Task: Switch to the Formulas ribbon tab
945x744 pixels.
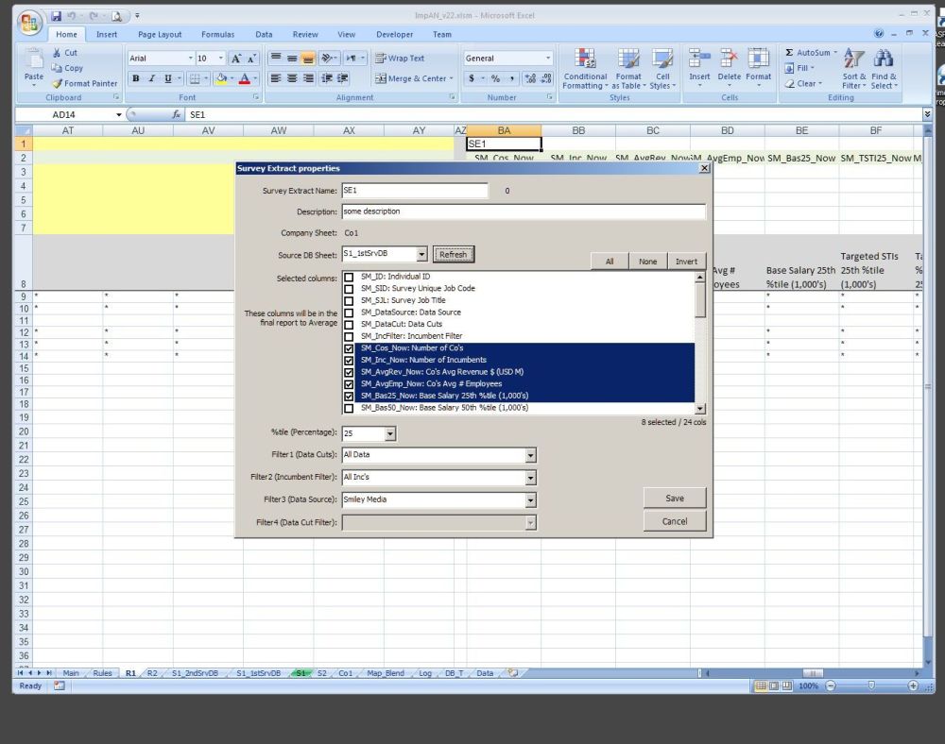Action: click(x=217, y=35)
